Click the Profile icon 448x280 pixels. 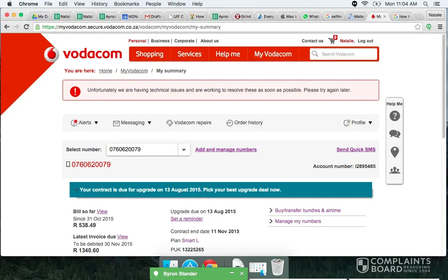(347, 123)
